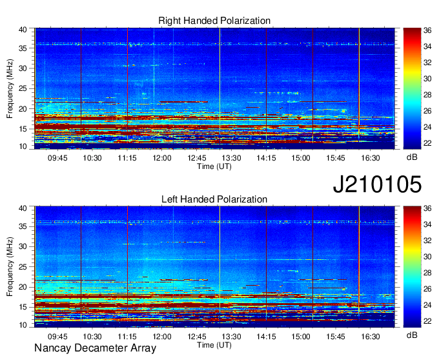Click 22 dB value on Right Handed colorbar

pyautogui.click(x=427, y=143)
